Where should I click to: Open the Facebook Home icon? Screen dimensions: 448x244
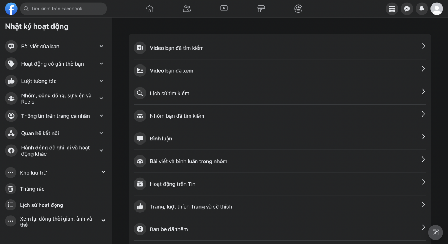[x=150, y=9]
